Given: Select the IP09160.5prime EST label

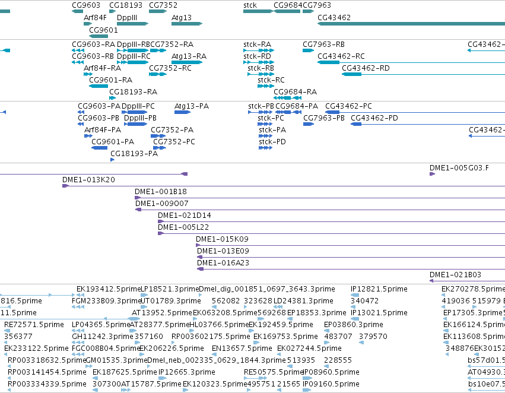Looking at the screenshot, I should (331, 384).
